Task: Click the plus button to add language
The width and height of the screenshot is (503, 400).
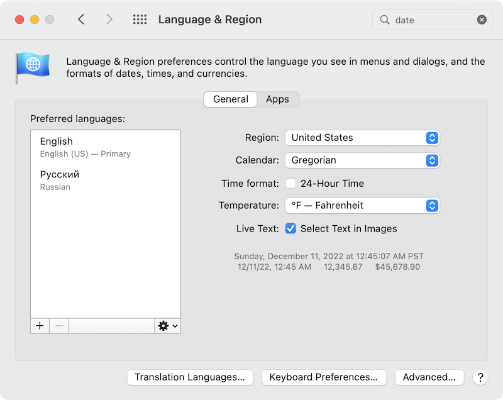Action: [x=40, y=326]
